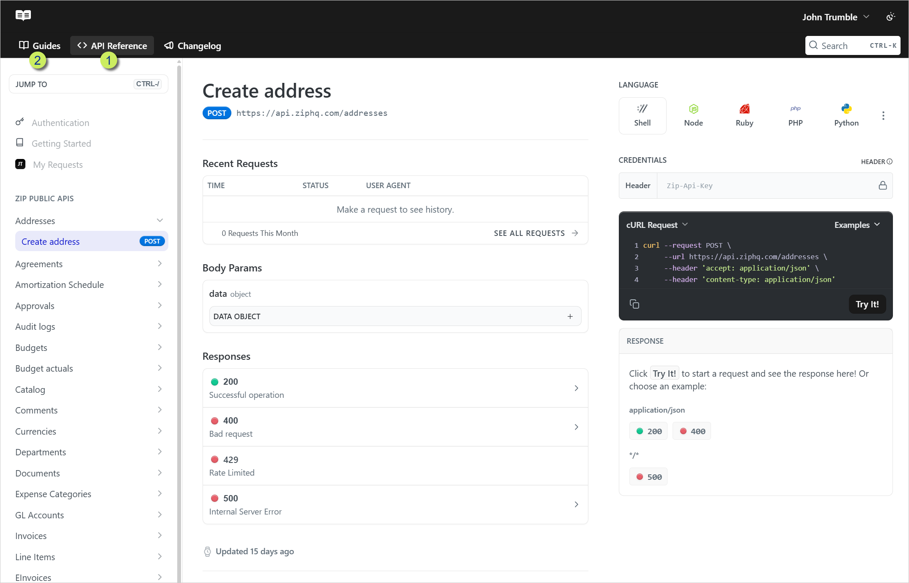Image resolution: width=909 pixels, height=583 pixels.
Task: Select the PHP language icon
Action: (796, 115)
